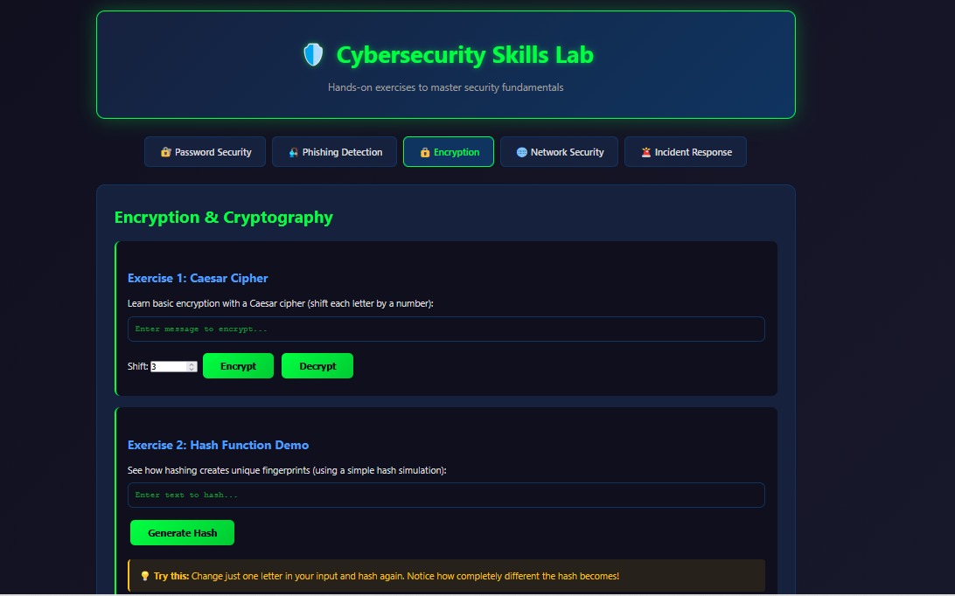Click into the text to hash field

[x=446, y=496]
